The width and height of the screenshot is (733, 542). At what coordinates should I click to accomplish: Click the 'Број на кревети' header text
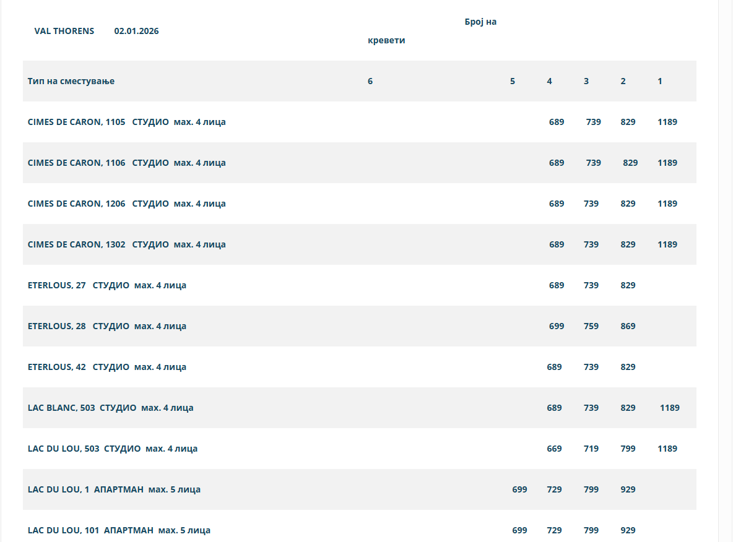click(x=480, y=22)
